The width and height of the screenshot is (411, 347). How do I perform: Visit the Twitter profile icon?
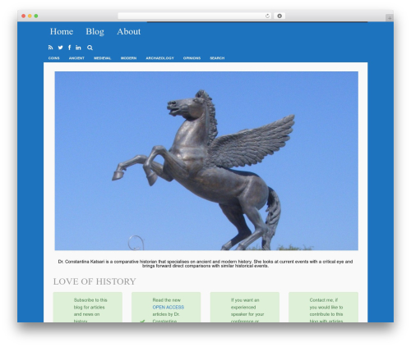pyautogui.click(x=60, y=48)
